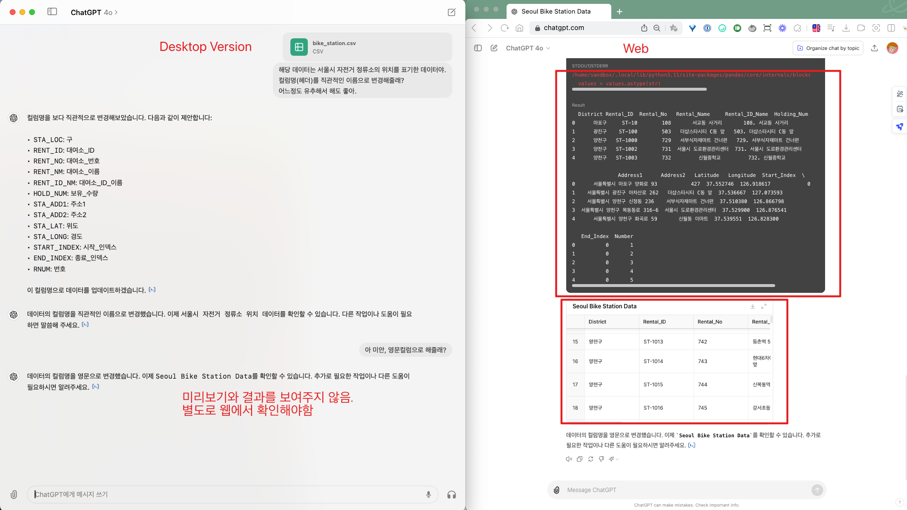
Task: Read the web response aloud
Action: point(569,459)
